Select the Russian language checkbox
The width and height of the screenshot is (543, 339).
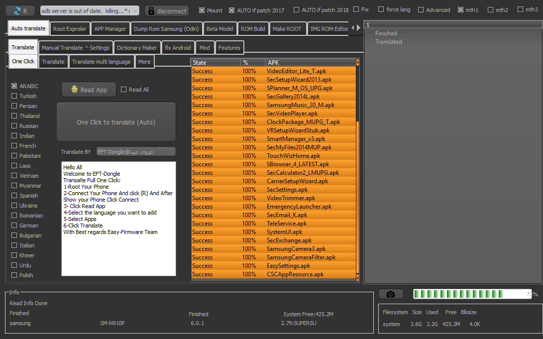pos(14,126)
